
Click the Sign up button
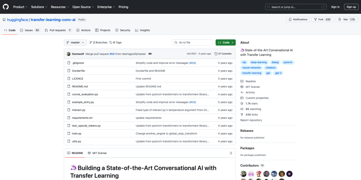click(351, 7)
